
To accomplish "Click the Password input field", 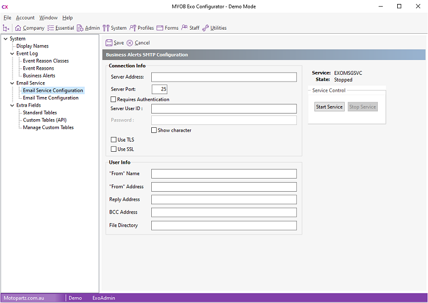I will click(x=224, y=120).
